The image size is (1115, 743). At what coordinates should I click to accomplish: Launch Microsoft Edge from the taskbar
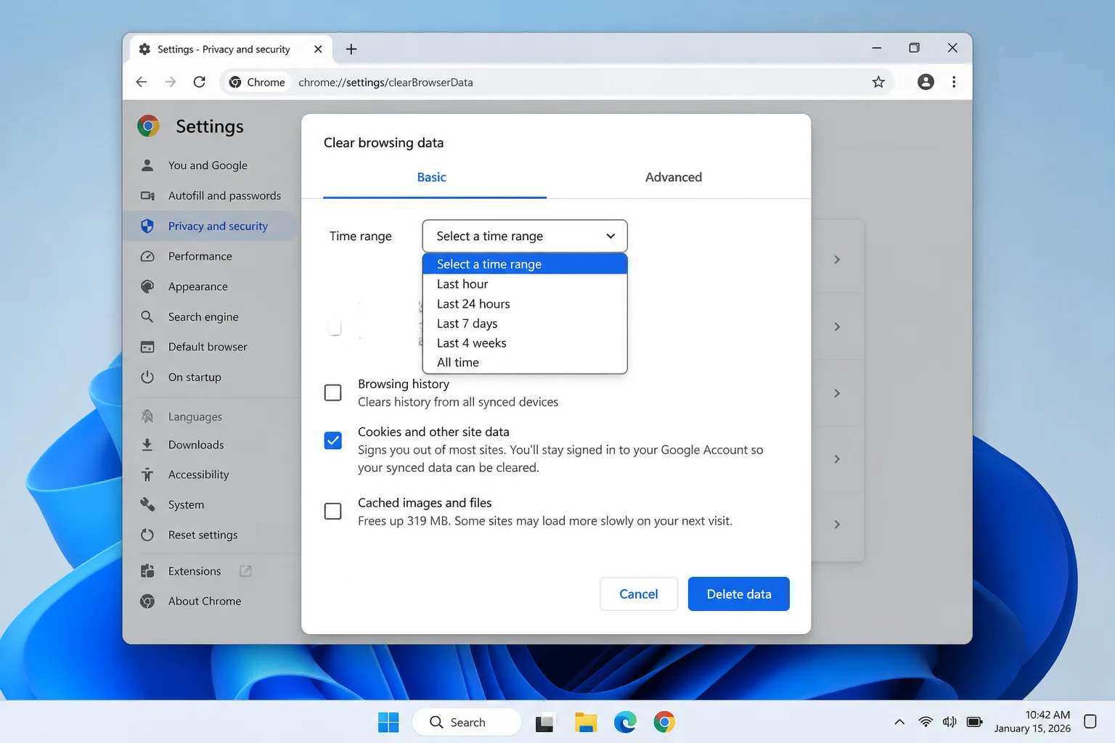click(x=625, y=722)
